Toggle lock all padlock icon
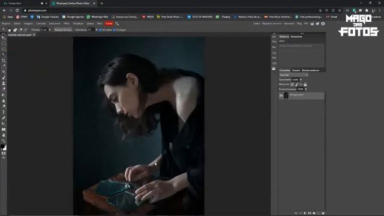 coord(305,84)
